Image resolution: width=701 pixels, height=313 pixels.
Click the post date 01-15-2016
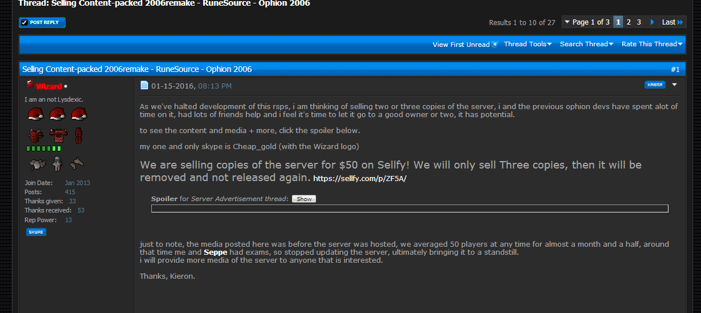click(173, 86)
